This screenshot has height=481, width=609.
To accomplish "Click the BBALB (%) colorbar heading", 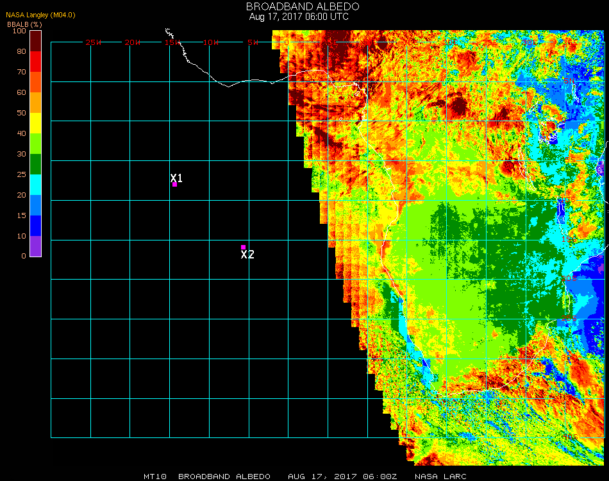I will coord(24,24).
